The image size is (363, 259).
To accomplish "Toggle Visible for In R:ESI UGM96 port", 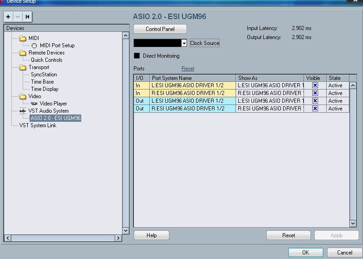I will (x=315, y=93).
